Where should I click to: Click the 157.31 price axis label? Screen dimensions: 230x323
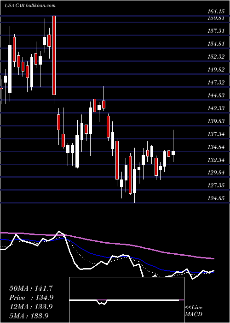[x=216, y=31]
